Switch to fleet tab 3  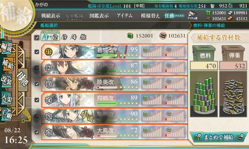tap(64, 37)
